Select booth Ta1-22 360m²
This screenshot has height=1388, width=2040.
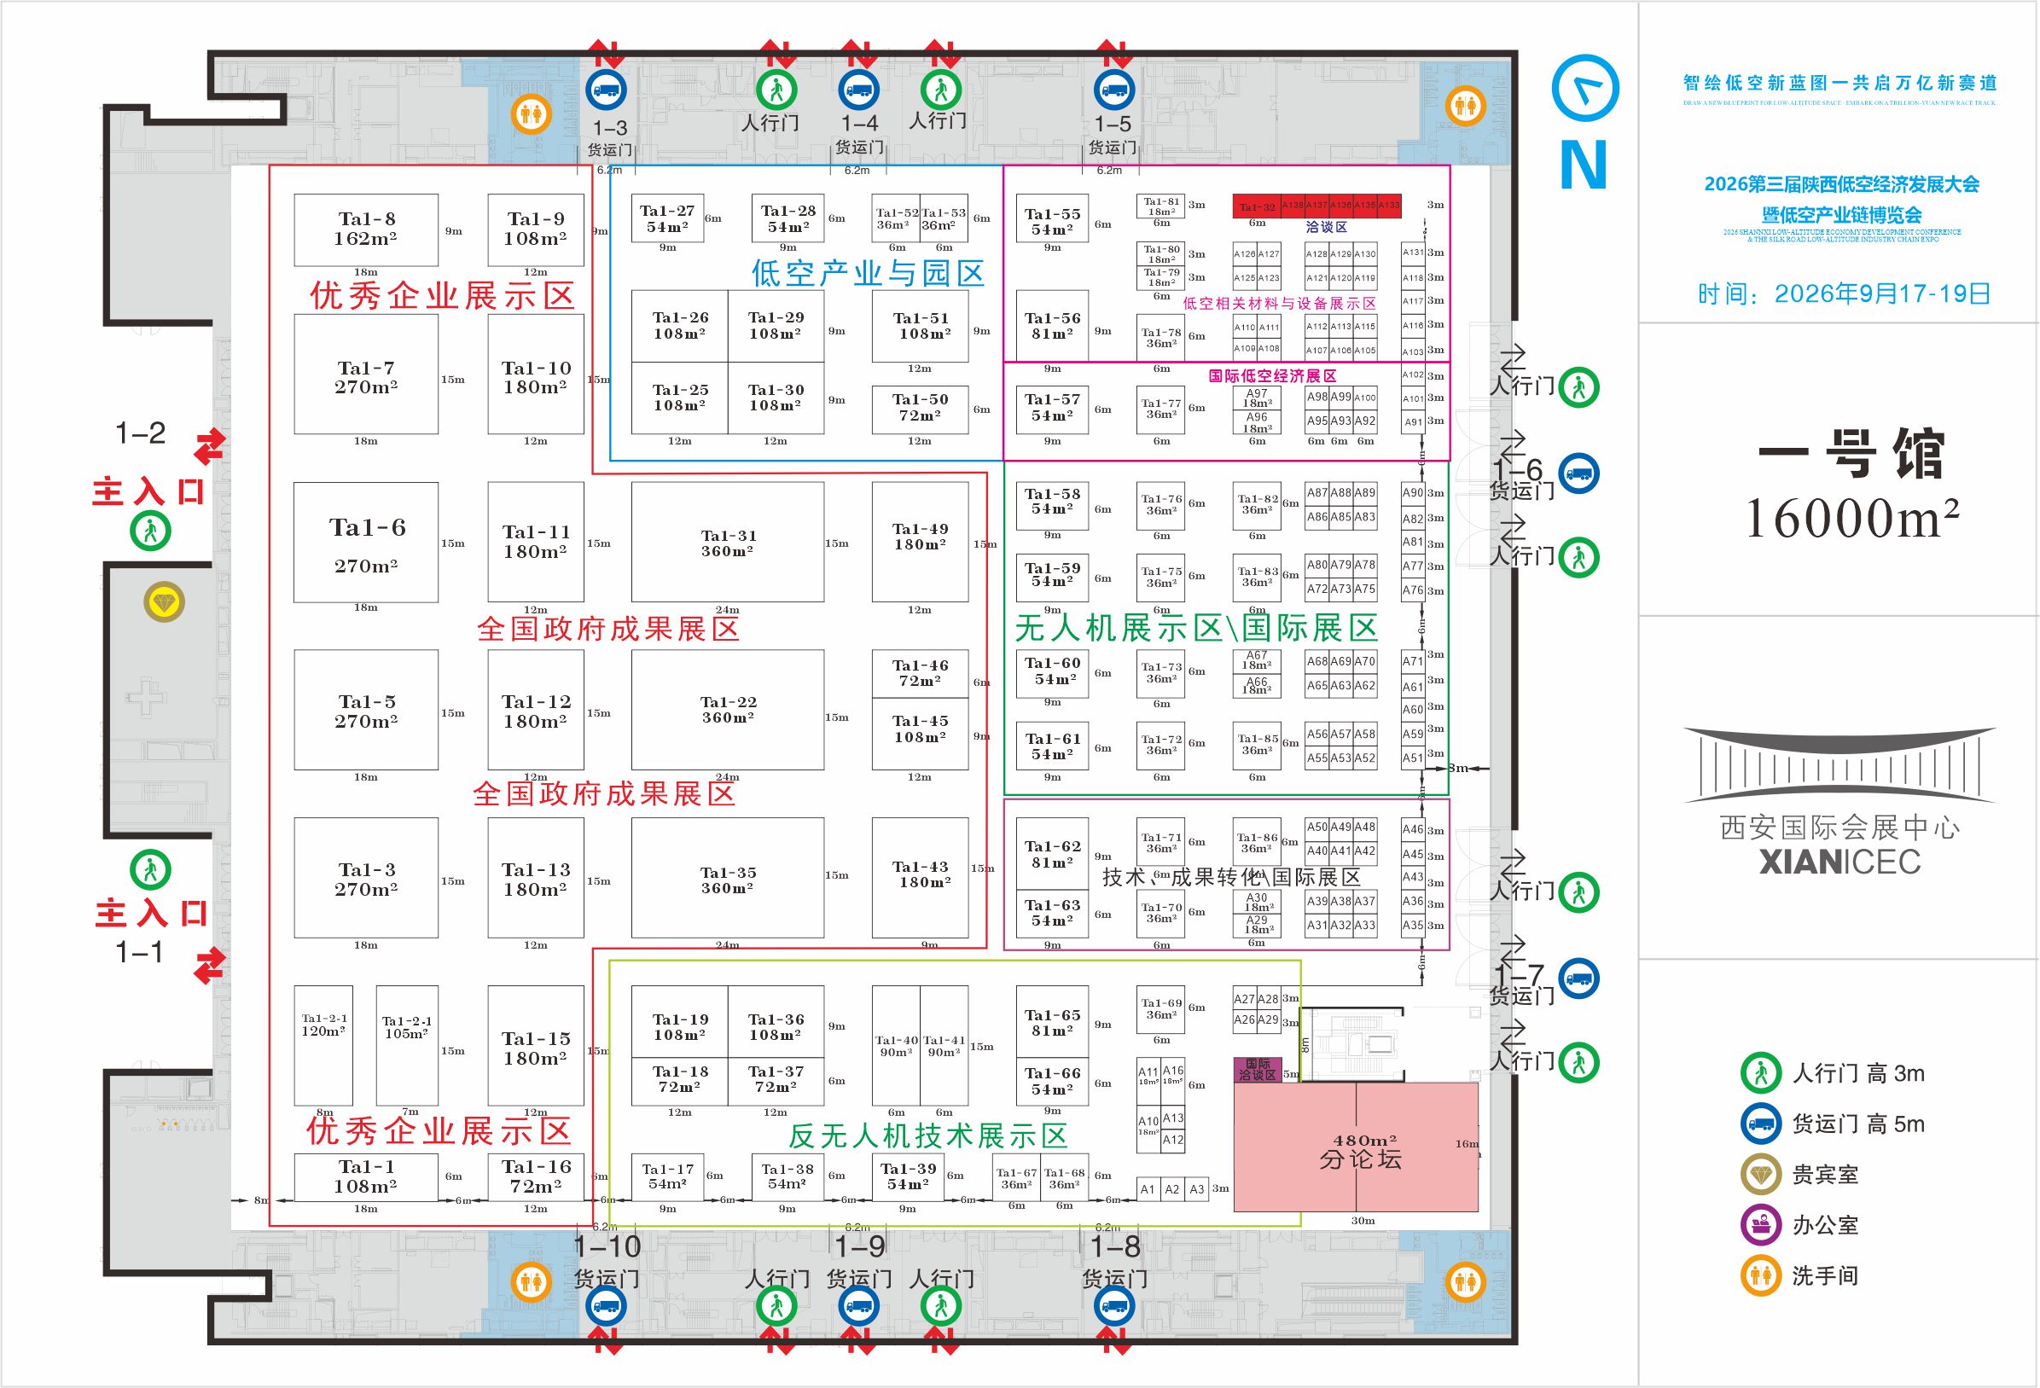(727, 710)
